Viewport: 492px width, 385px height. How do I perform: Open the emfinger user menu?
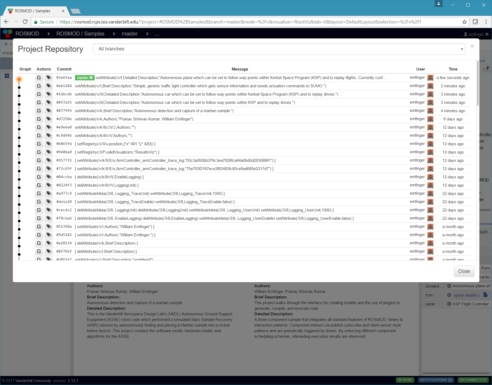476,34
